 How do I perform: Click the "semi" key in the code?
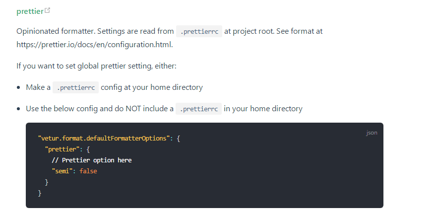(x=62, y=171)
